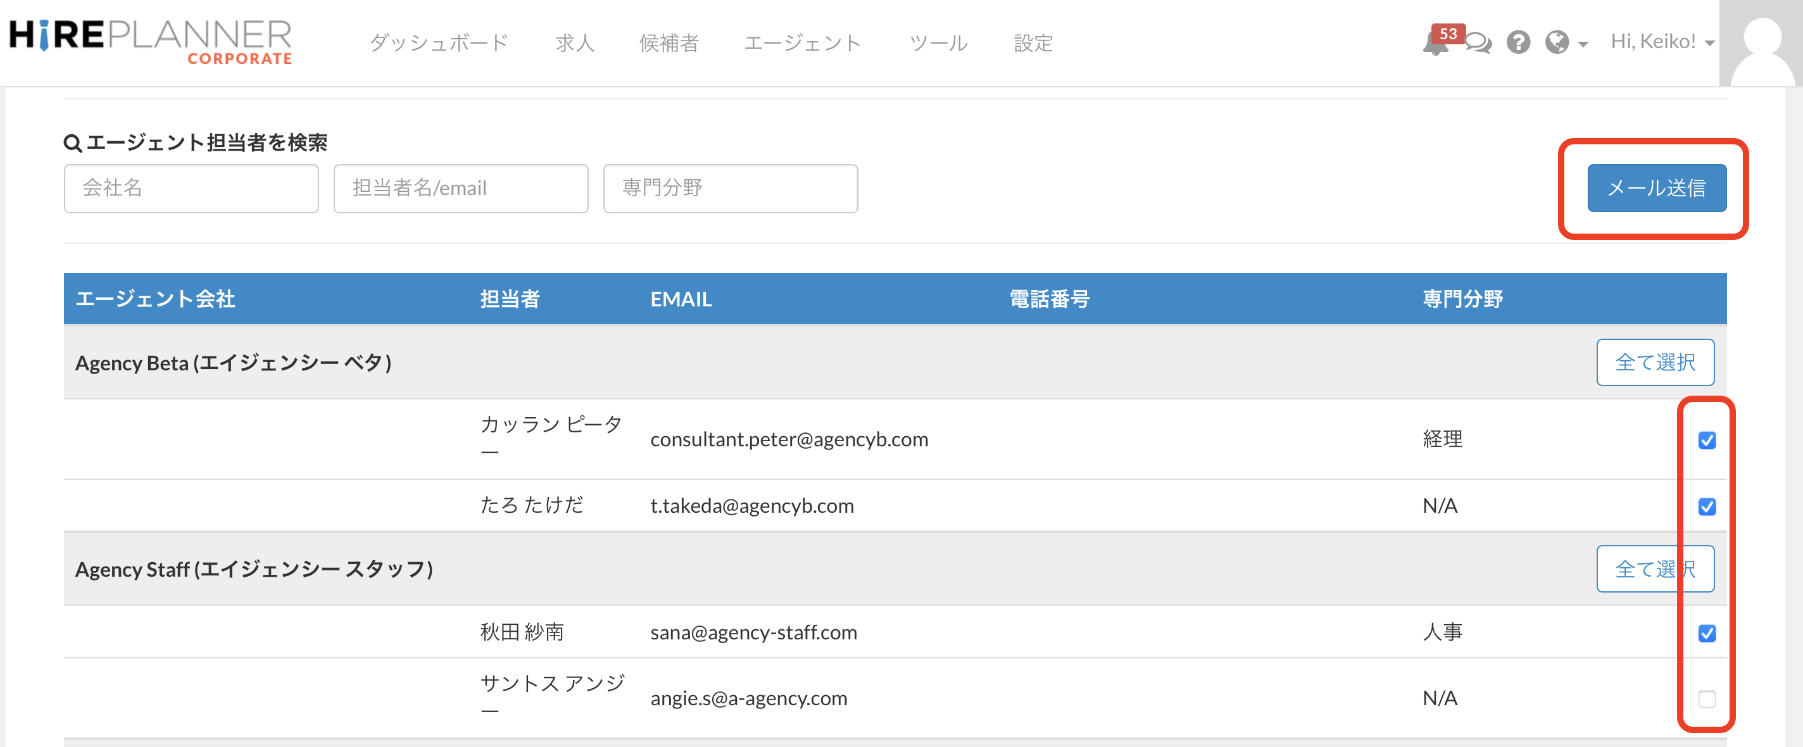Click the メール送信 button

coord(1656,187)
